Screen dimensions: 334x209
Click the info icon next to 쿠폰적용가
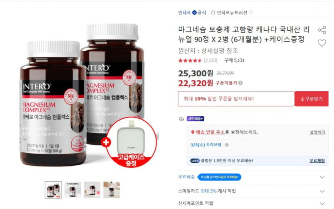click(240, 83)
